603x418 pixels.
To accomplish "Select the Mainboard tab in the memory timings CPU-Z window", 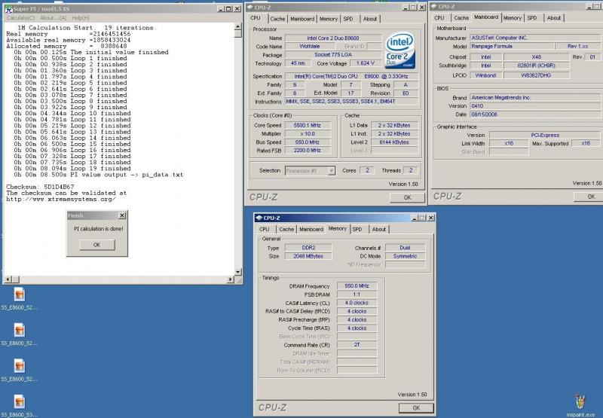I will click(x=311, y=230).
